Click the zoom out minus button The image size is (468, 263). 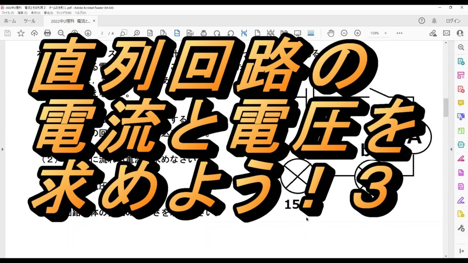pos(344,33)
